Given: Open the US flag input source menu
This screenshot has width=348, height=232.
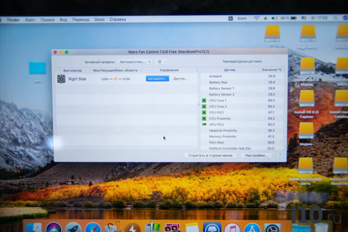Looking at the screenshot, I should click(x=303, y=18).
